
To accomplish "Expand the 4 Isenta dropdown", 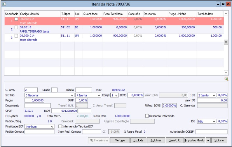I will tap(98, 95).
